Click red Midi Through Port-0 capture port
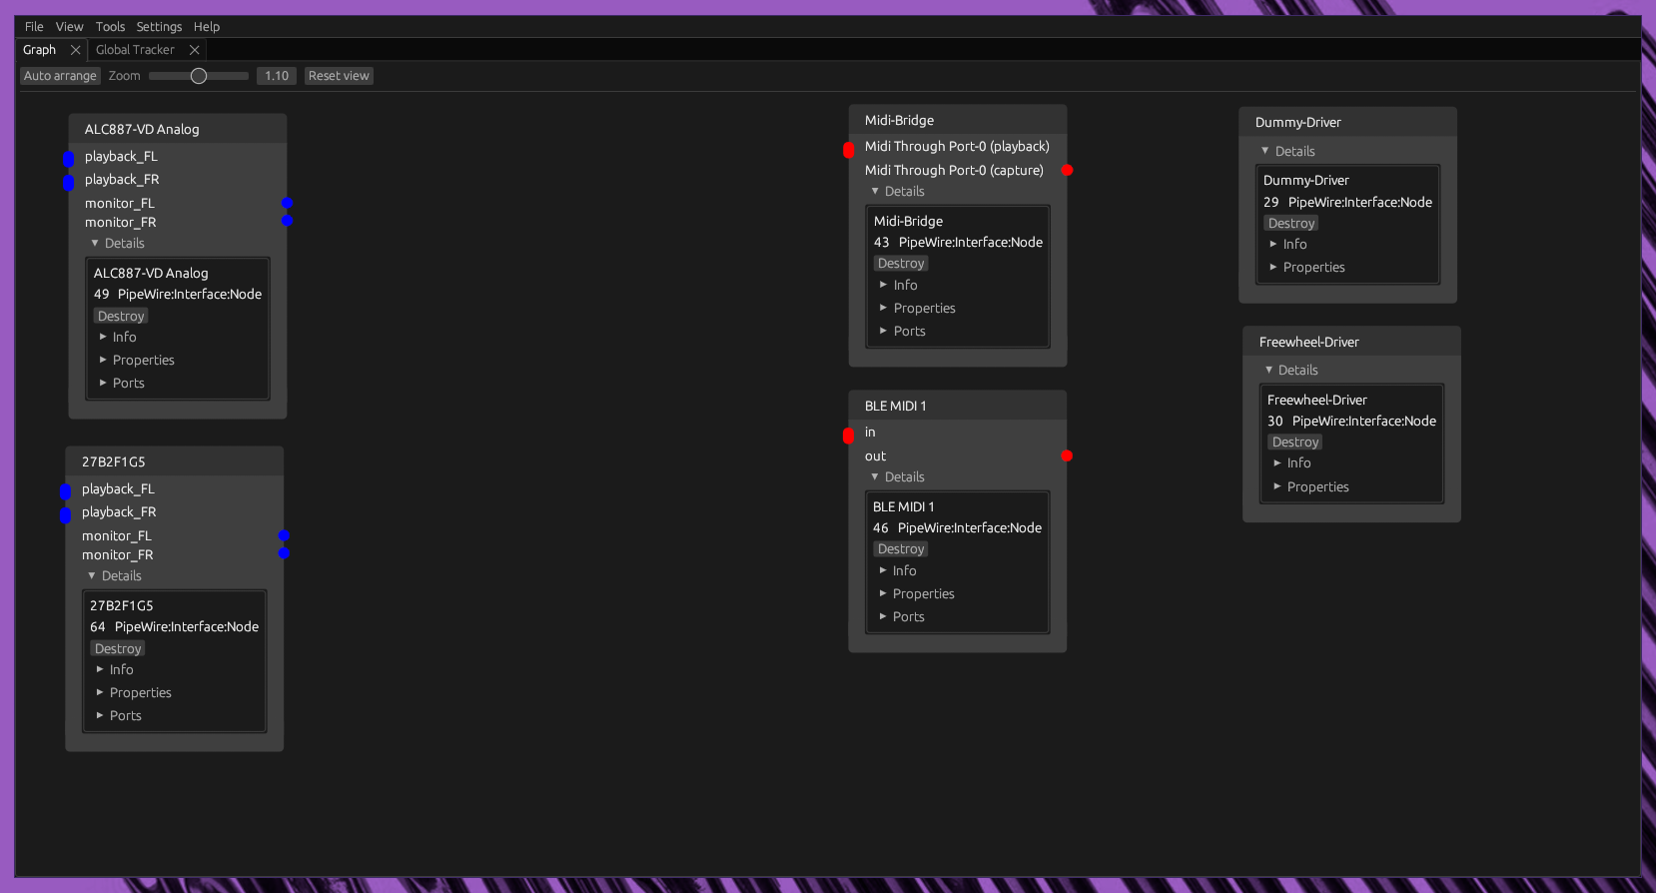The height and width of the screenshot is (893, 1656). coord(1067,171)
